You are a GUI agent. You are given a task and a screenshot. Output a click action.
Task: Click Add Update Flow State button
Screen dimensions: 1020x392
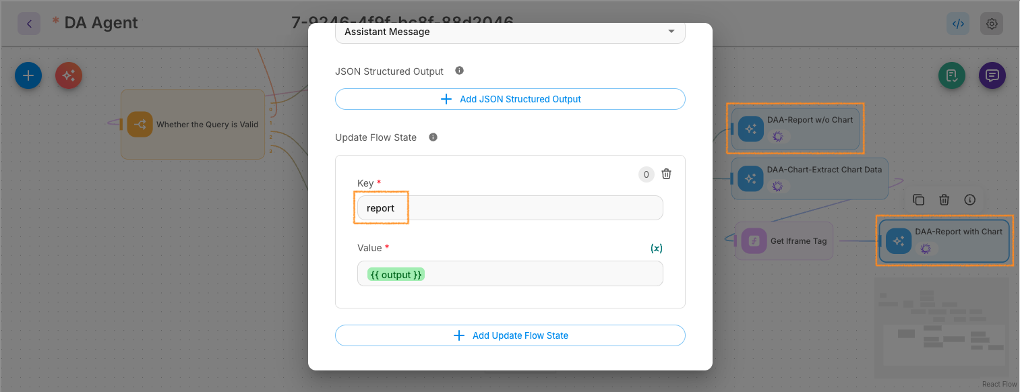coord(510,335)
